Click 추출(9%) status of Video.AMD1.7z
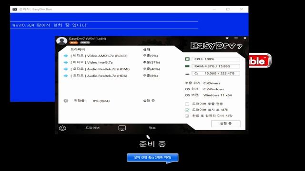Screen dimensions: 305x171 151,56
